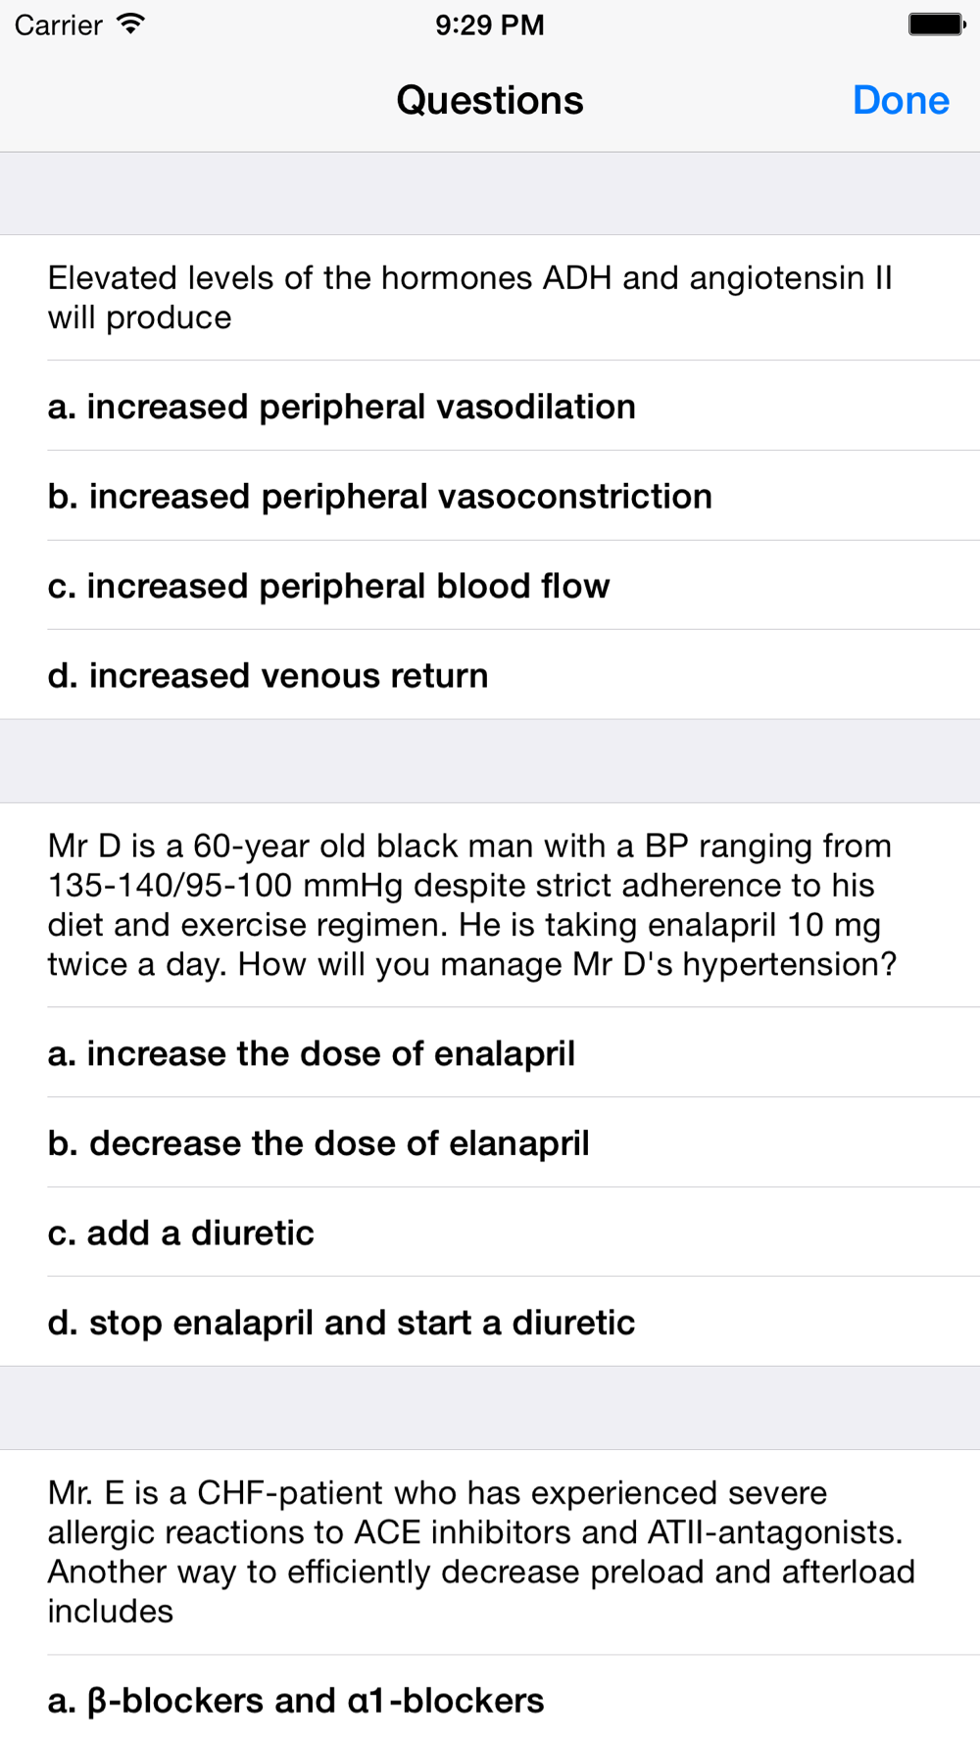The image size is (980, 1742).
Task: Pick option d. increased venous return
Action: pyautogui.click(x=490, y=675)
